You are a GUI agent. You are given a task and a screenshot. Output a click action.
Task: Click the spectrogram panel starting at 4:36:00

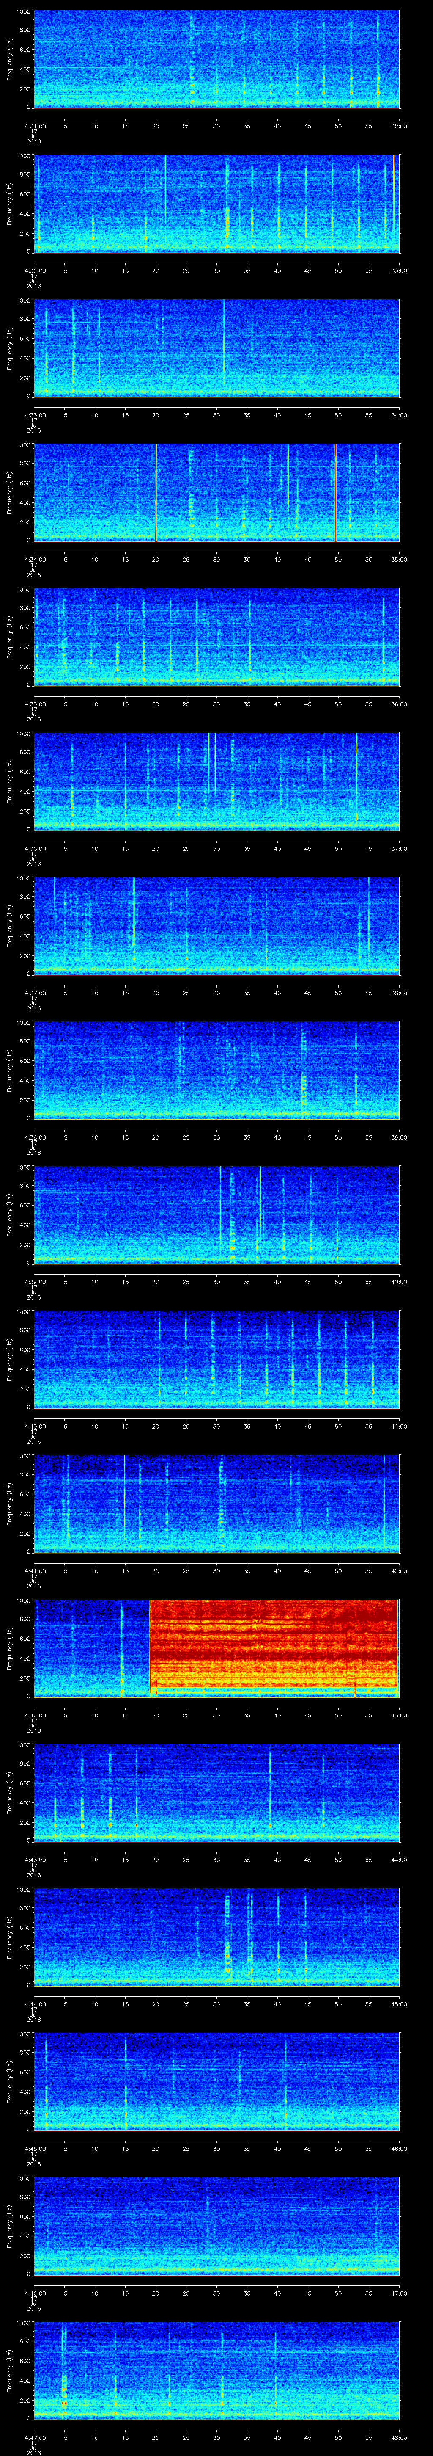pos(216,781)
